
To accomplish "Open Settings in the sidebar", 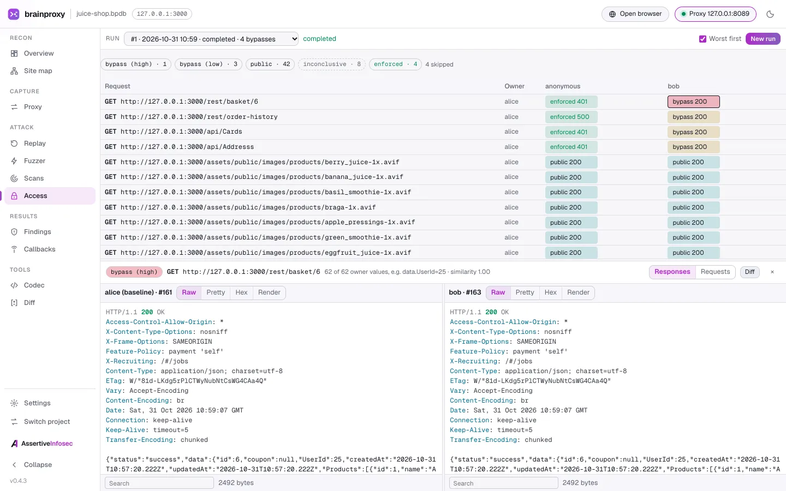I will click(50, 403).
